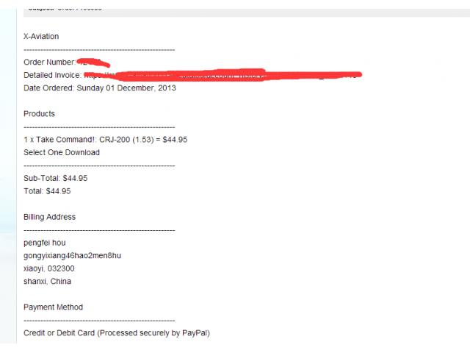Select the Date Ordered line
This screenshot has height=353, width=470.
tap(100, 88)
